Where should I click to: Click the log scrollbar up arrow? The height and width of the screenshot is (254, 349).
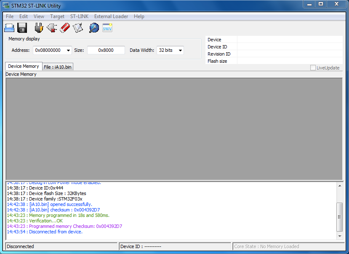(x=340, y=186)
